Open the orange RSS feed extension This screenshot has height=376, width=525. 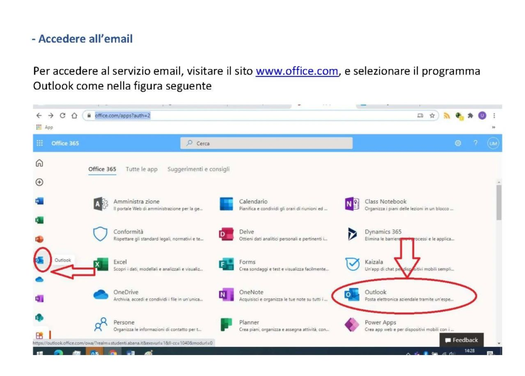click(x=447, y=116)
